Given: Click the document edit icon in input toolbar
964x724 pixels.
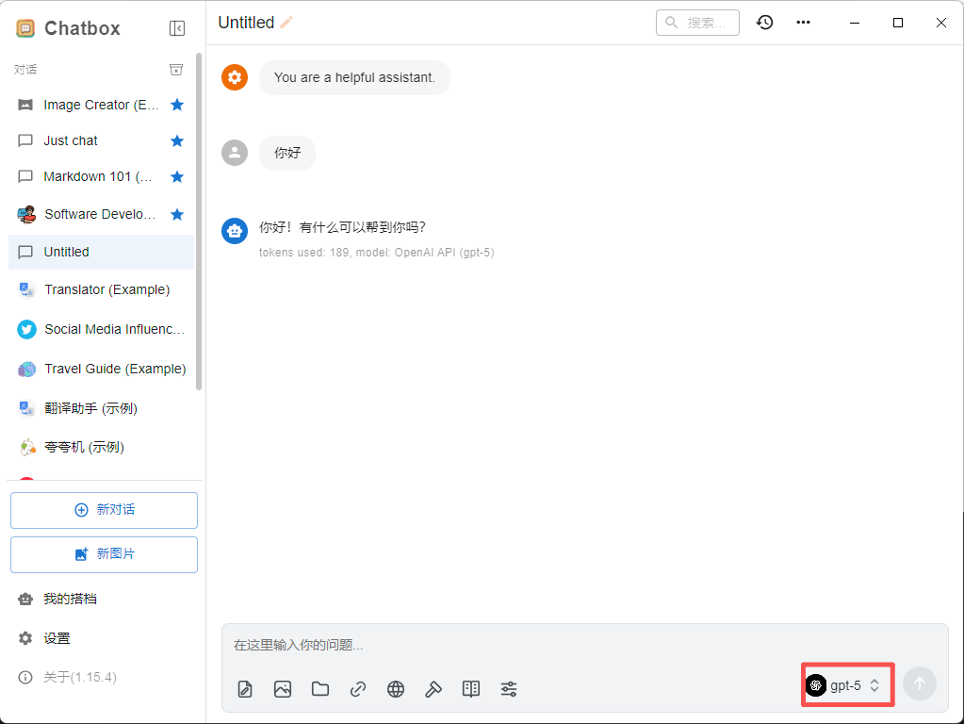Looking at the screenshot, I should (245, 689).
